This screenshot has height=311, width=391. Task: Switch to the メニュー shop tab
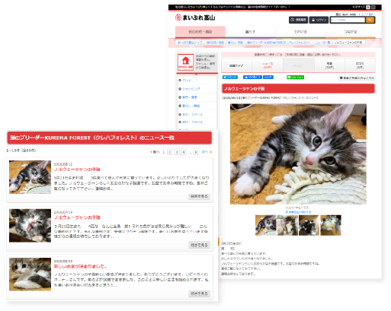299,65
